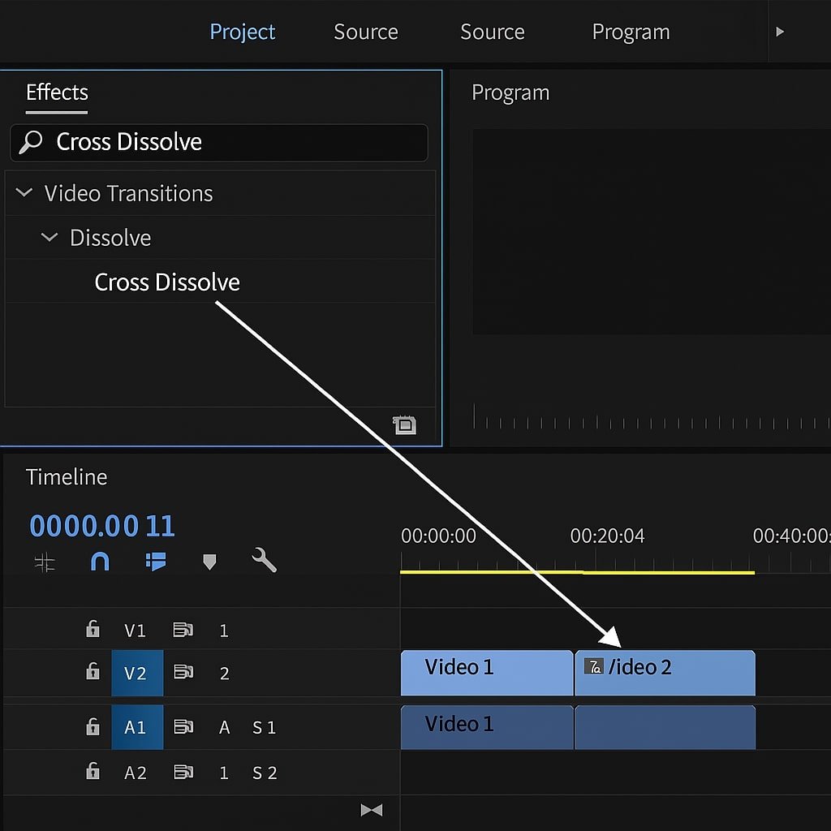Click the Timeline panel title
The image size is (831, 831).
67,477
